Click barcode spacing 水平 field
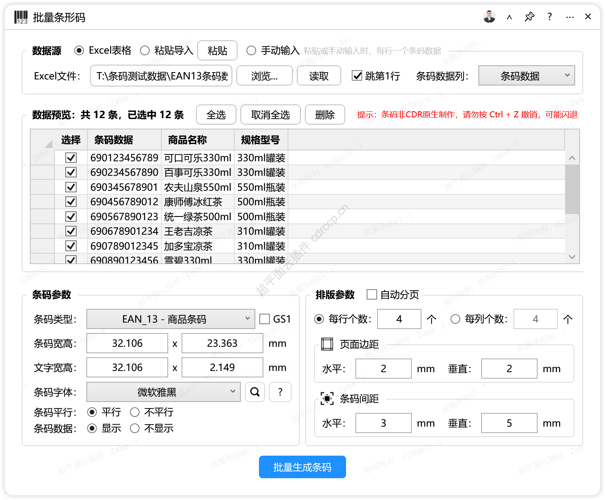Image resolution: width=605 pixels, height=500 pixels. 384,423
